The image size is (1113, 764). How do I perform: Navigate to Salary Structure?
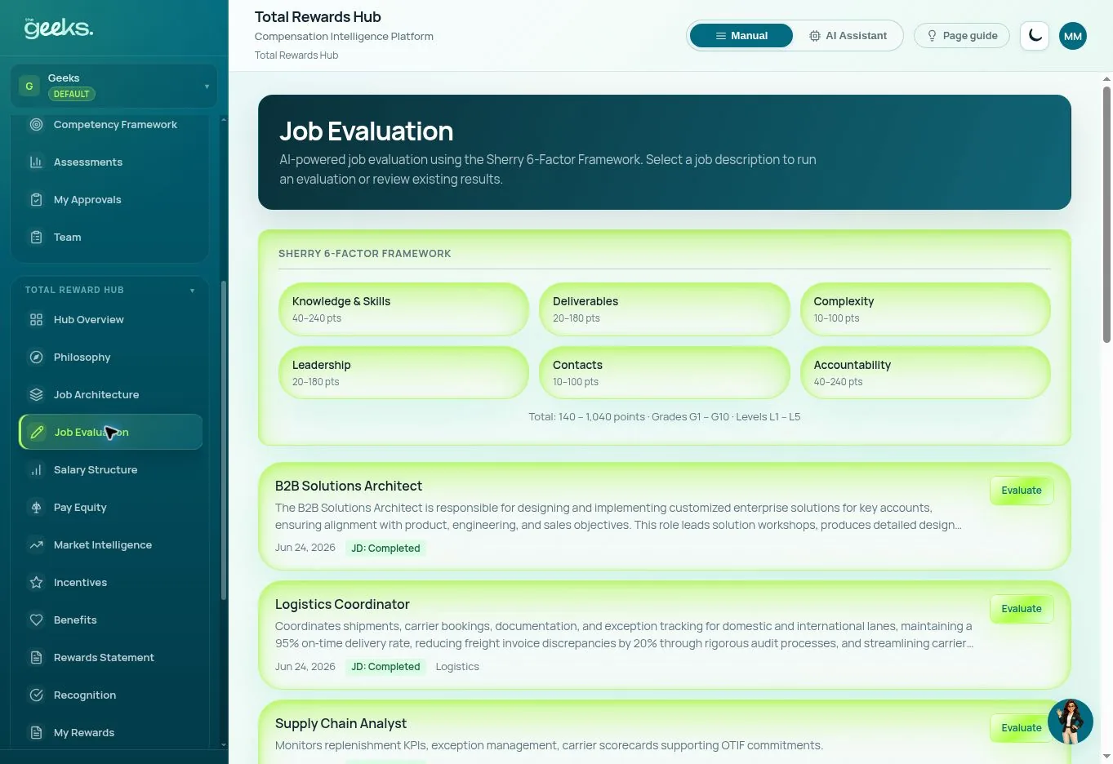tap(110, 470)
